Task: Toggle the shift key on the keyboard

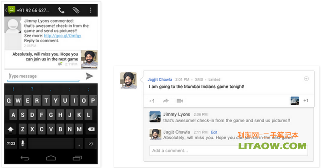Action: pyautogui.click(x=11, y=129)
